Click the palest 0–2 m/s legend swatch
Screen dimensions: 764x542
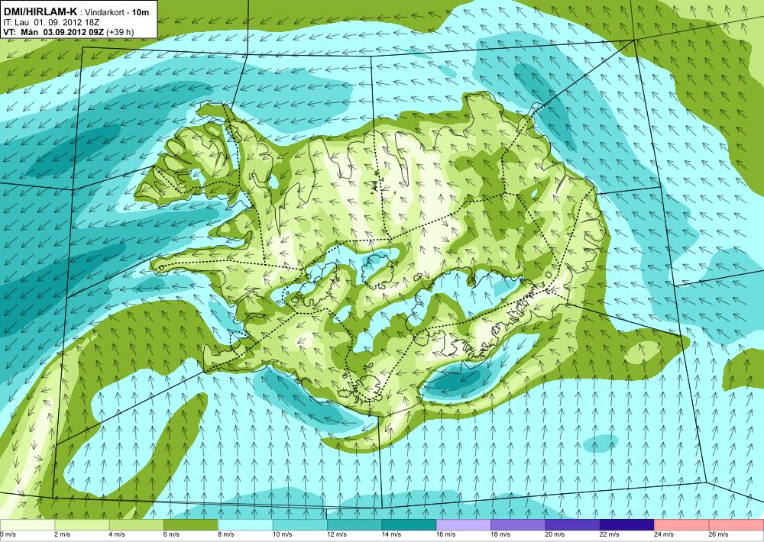[x=27, y=525]
